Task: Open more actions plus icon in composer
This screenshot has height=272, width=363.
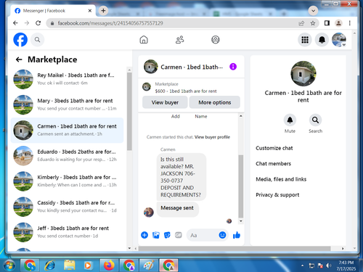Action: coord(144,235)
